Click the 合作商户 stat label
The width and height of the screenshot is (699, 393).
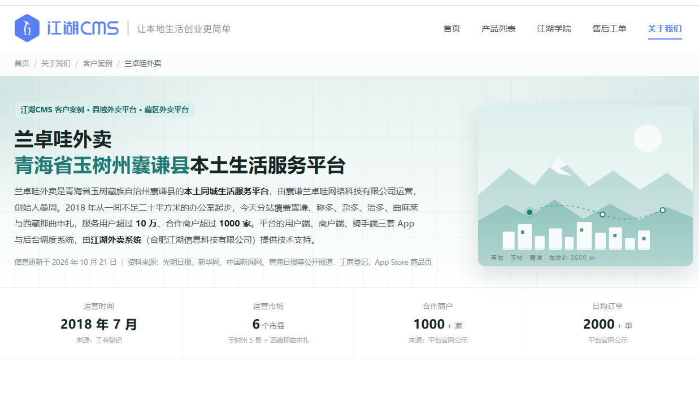[438, 306]
